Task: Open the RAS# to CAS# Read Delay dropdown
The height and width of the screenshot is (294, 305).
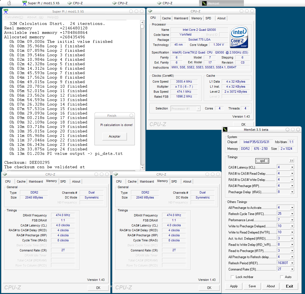Action: (x=292, y=173)
